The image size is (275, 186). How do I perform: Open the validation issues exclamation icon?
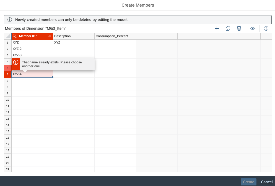click(266, 28)
